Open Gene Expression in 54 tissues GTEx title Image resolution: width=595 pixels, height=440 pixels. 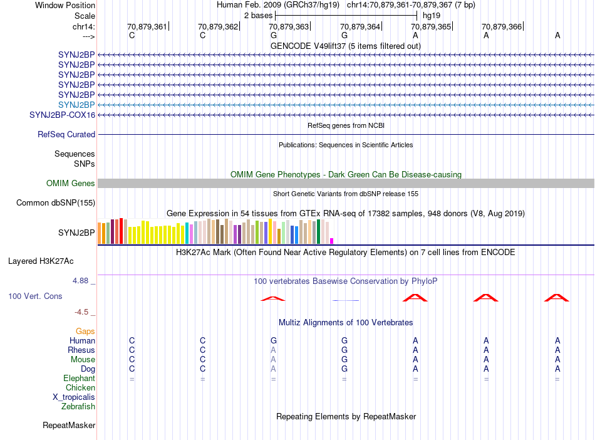(346, 213)
